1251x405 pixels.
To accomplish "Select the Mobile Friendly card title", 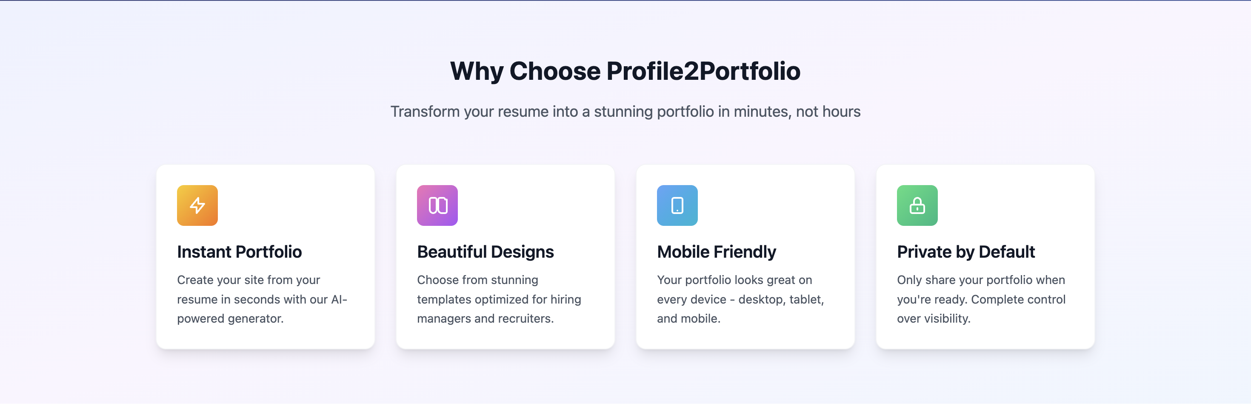I will point(716,251).
